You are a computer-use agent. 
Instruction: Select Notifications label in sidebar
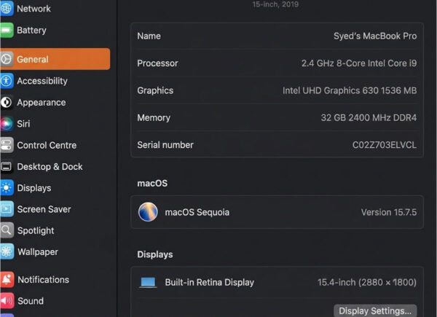point(43,280)
